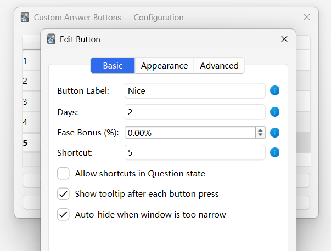Switch to the Basic tab
Viewport: 331px width, 251px height.
(113, 66)
